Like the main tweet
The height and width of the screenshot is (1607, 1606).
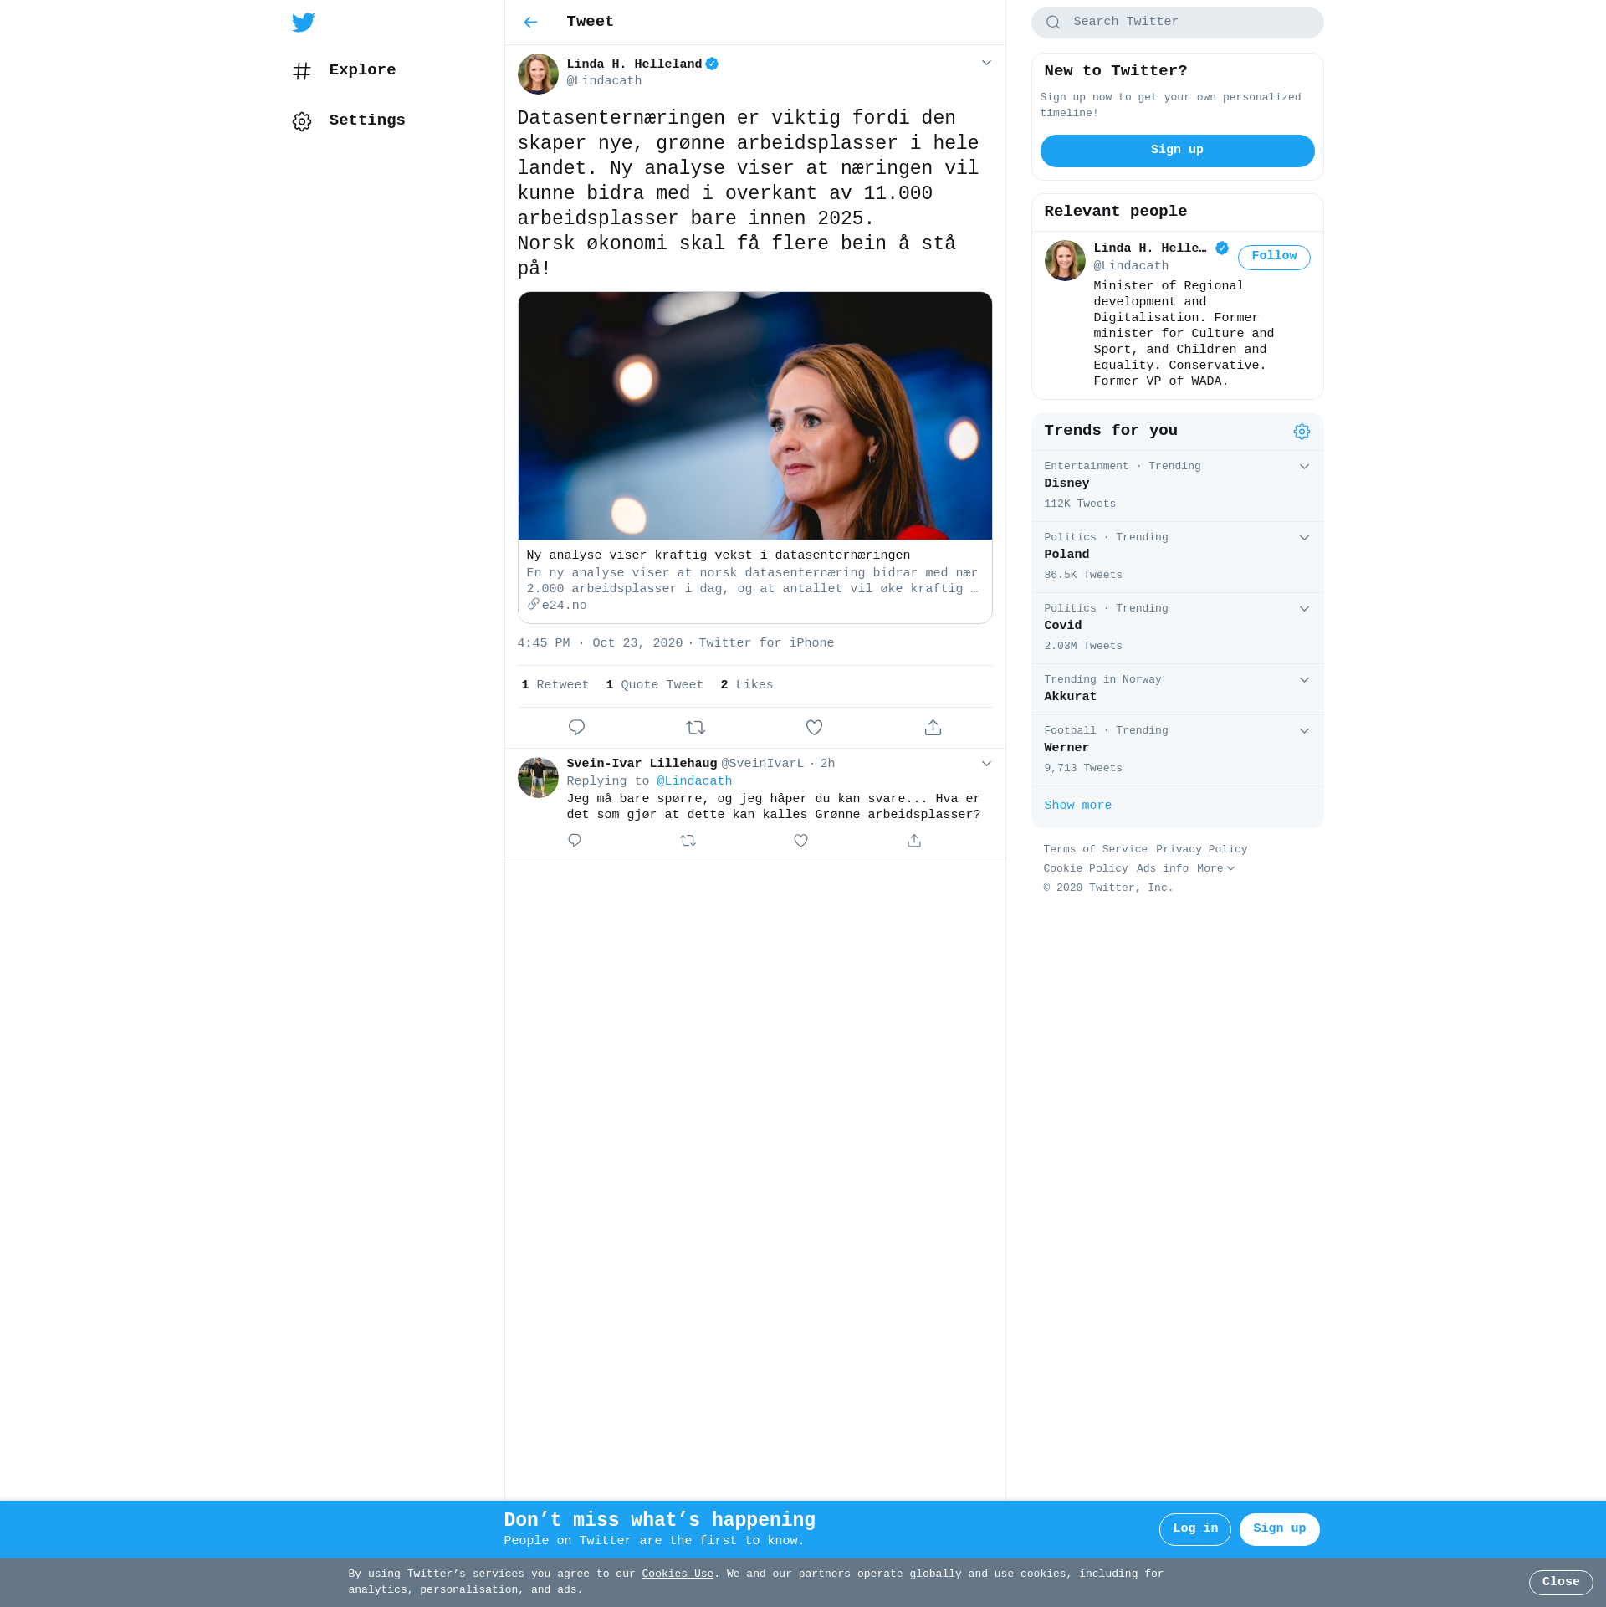[x=814, y=728]
